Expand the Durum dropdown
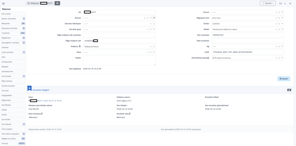This screenshot has height=146, width=296. coord(244,12)
